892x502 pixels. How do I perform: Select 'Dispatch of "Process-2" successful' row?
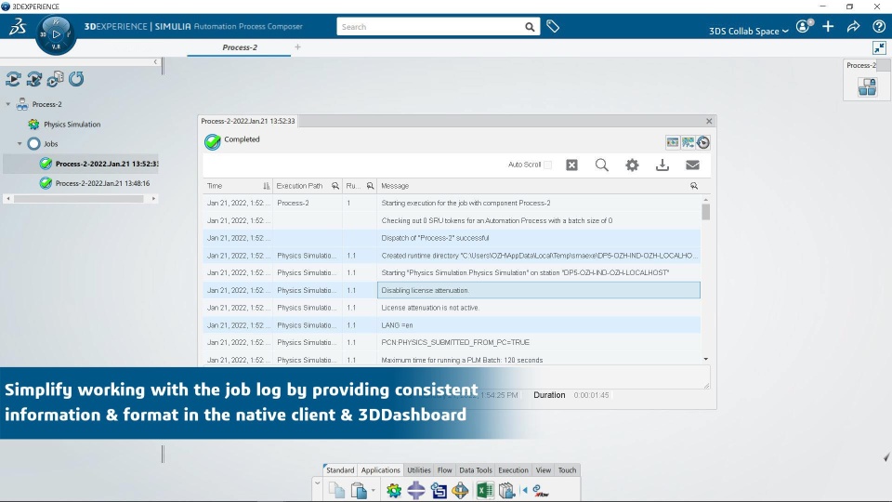coord(452,238)
